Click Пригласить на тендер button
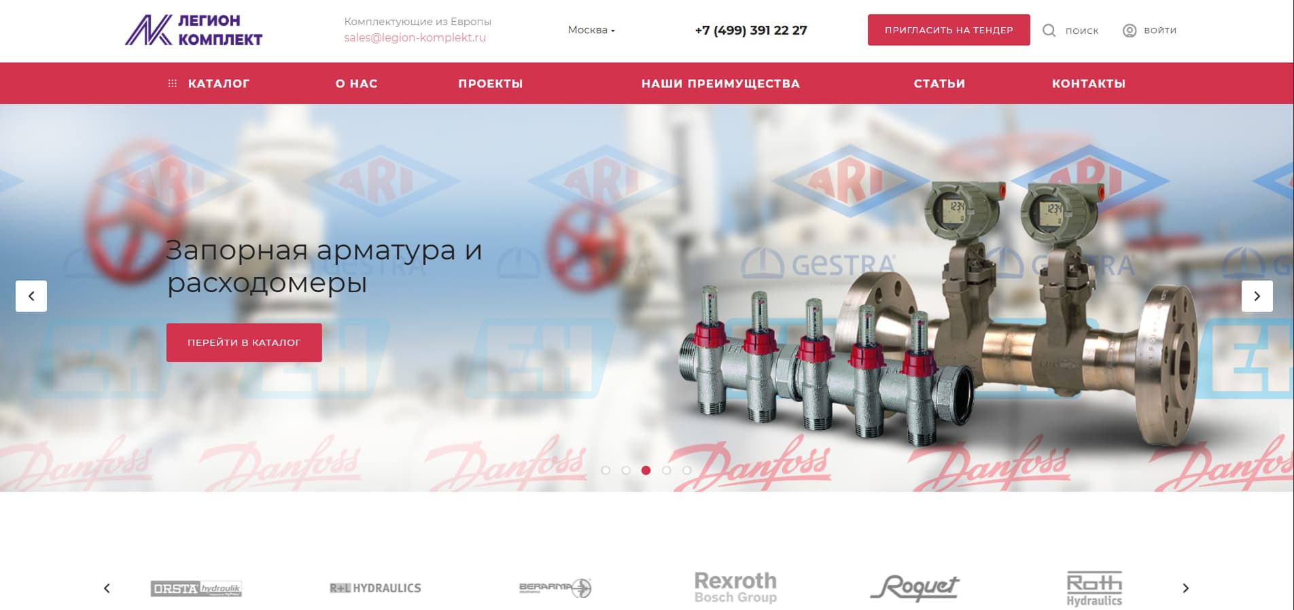The image size is (1294, 610). [x=948, y=30]
